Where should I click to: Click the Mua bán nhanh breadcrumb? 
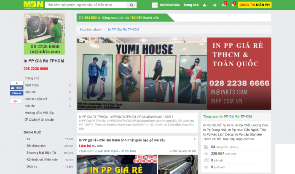tap(91, 30)
